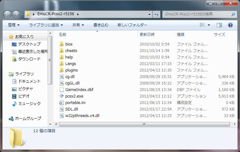Screen dimensions: 240x152
Task: Click the 2012/04/13 12:30 date for plugins
Action: point(155,70)
